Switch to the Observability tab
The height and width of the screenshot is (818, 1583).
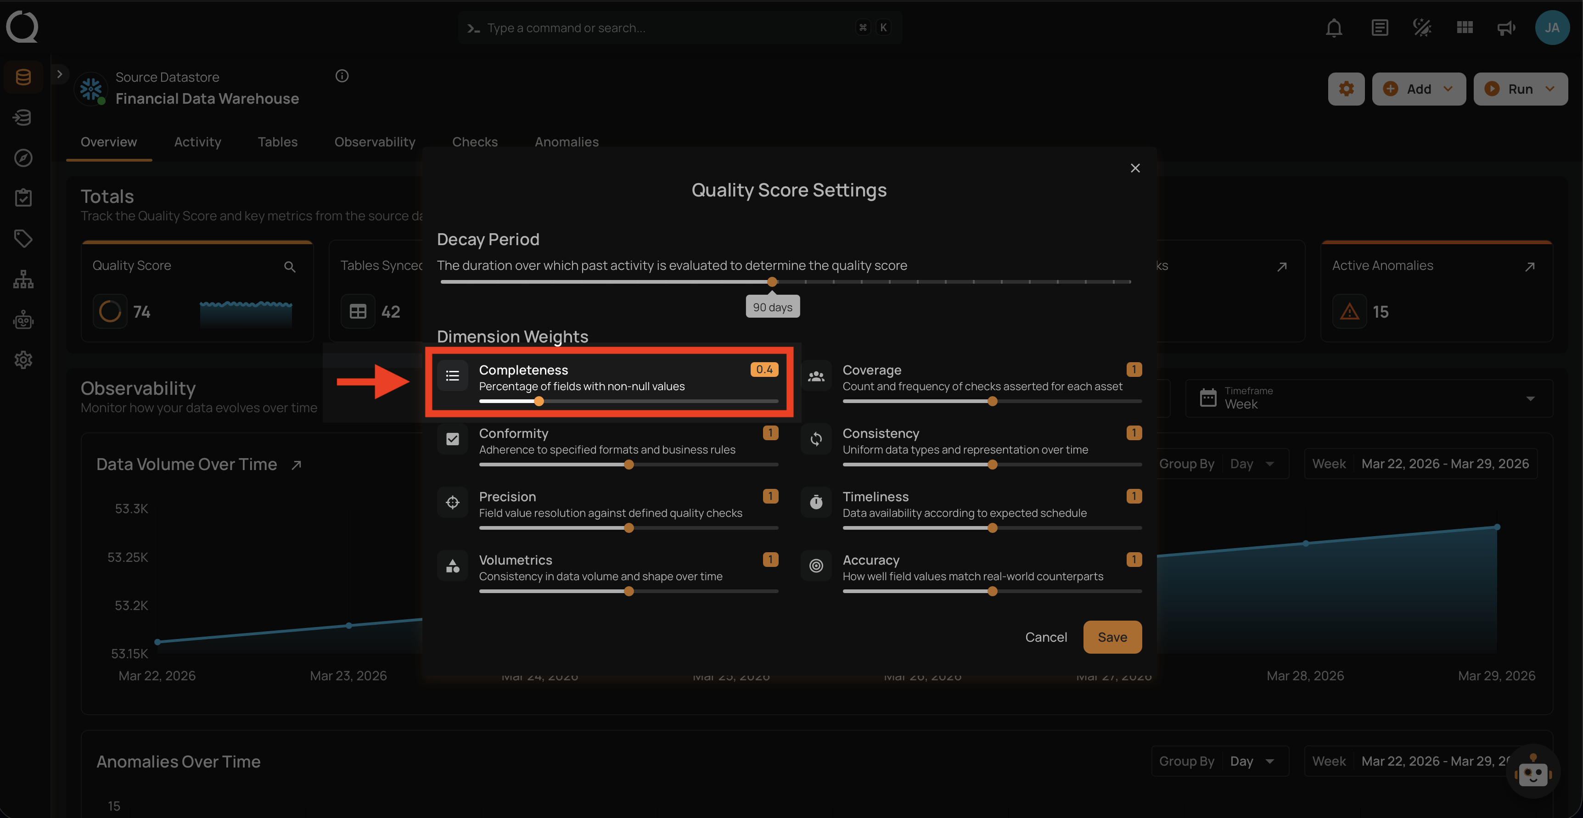point(374,142)
